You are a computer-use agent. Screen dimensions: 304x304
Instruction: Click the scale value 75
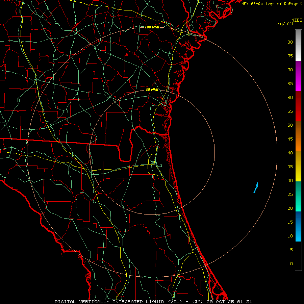pos(290,56)
